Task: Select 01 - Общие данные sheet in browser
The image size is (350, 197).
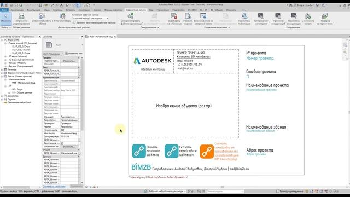Action: pyautogui.click(x=22, y=92)
